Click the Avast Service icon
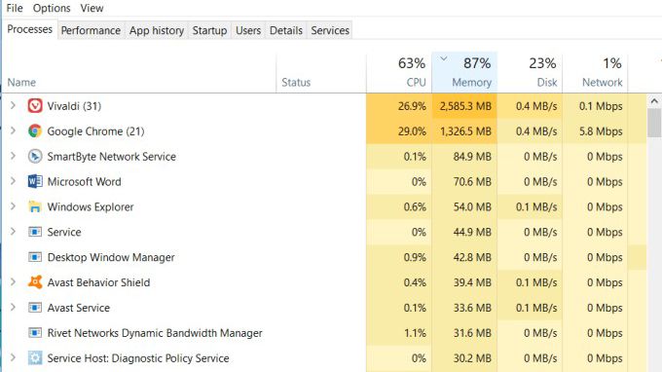 35,308
